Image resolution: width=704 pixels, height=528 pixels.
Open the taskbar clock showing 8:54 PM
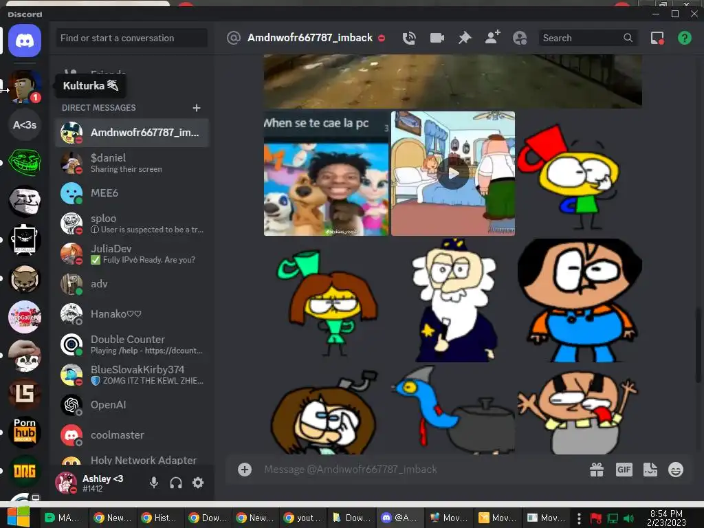[x=666, y=518]
